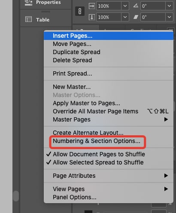The image size is (176, 213).
Task: Open vertical scale percentage dropdown
Action: (x=125, y=17)
